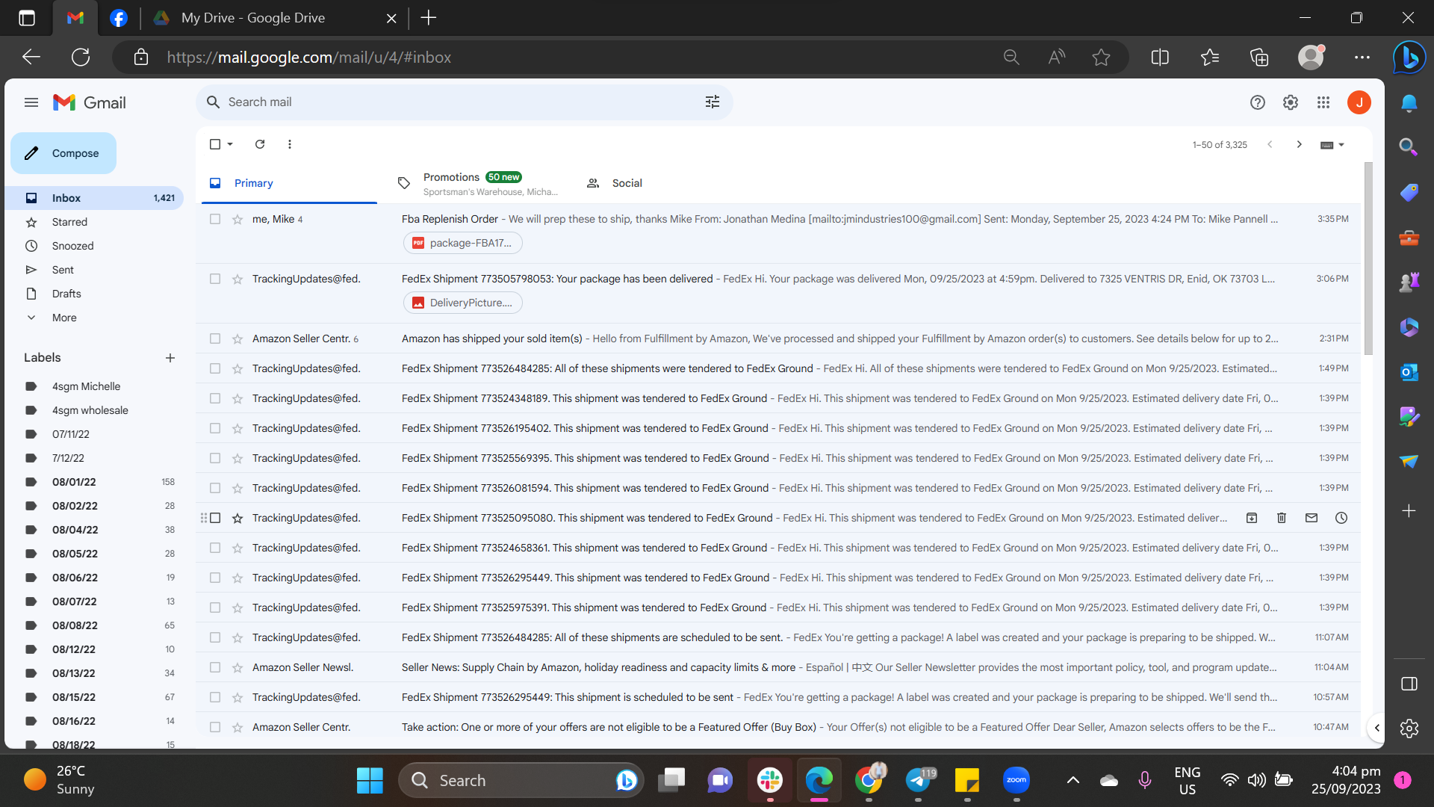Delete the hovered FedEx 773525095080 email
The image size is (1434, 807).
(x=1282, y=518)
